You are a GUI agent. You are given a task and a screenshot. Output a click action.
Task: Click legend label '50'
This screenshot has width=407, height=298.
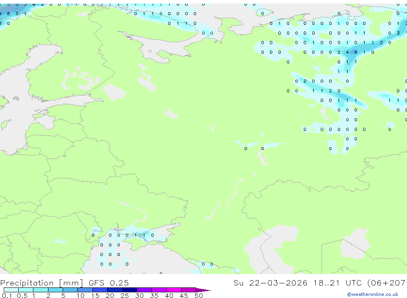tap(199, 296)
